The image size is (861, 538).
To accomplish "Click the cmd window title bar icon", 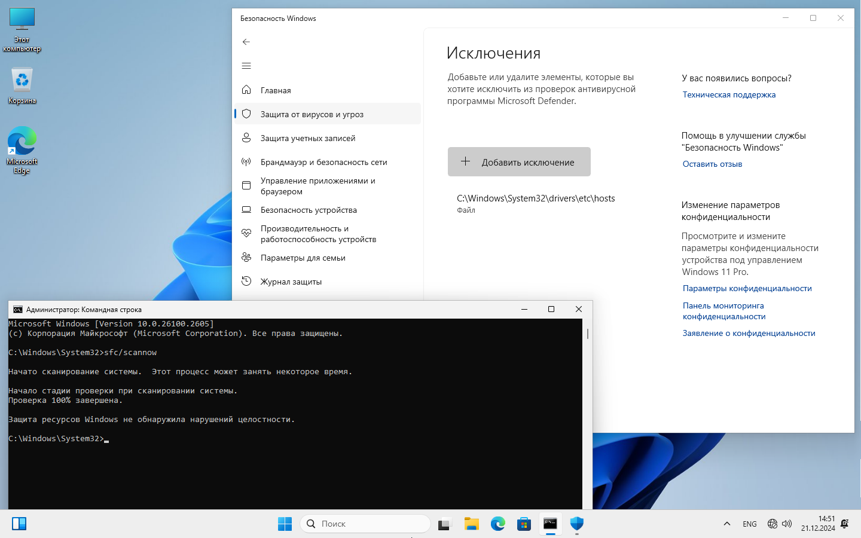I will pos(18,309).
